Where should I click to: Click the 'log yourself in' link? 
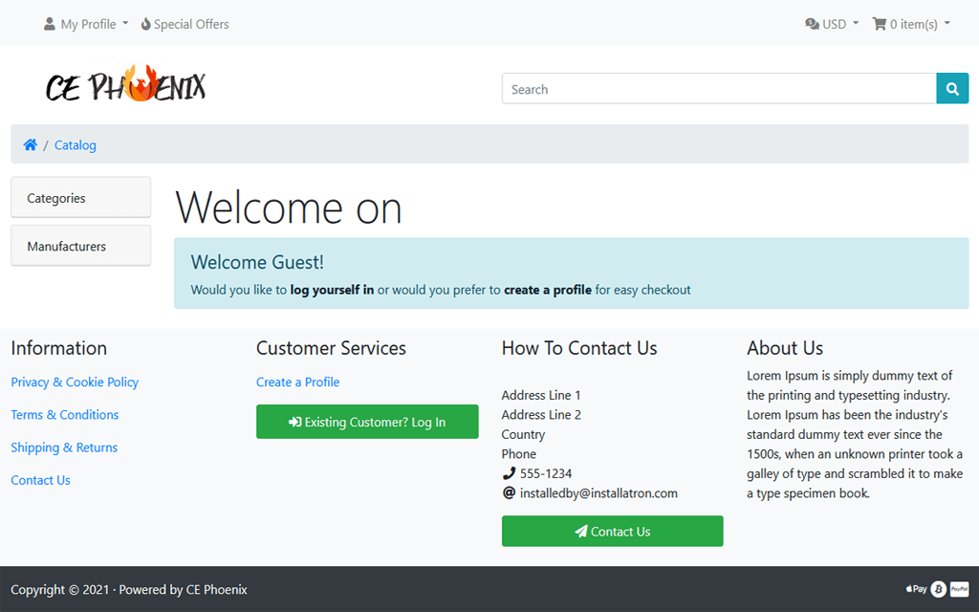click(332, 290)
